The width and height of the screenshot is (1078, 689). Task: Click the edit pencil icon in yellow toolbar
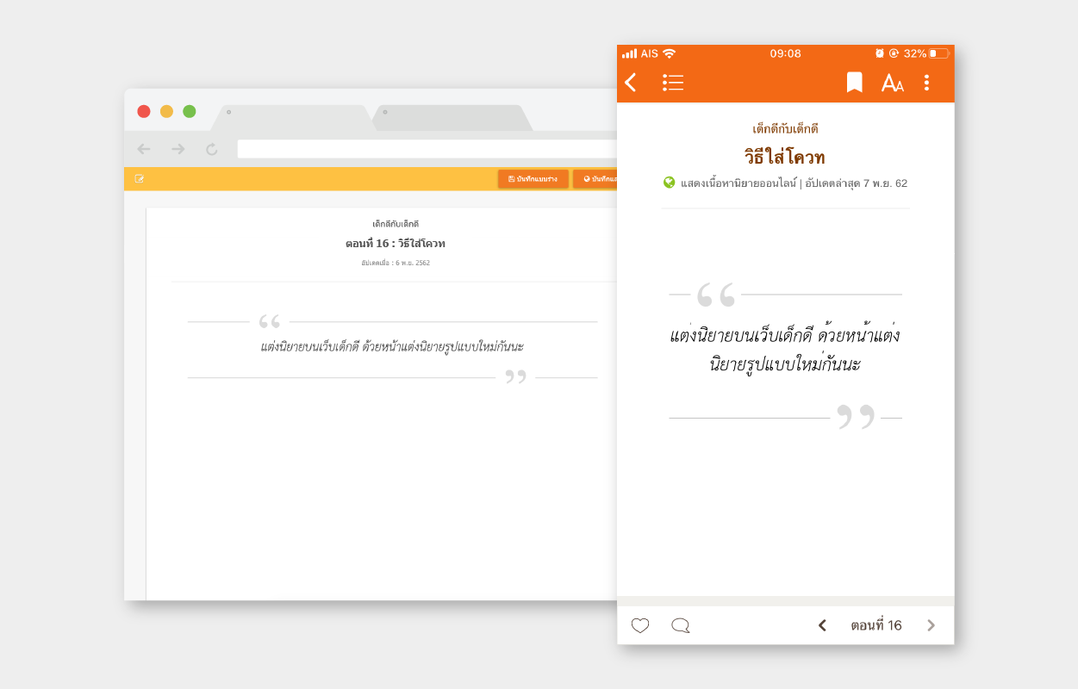click(140, 179)
